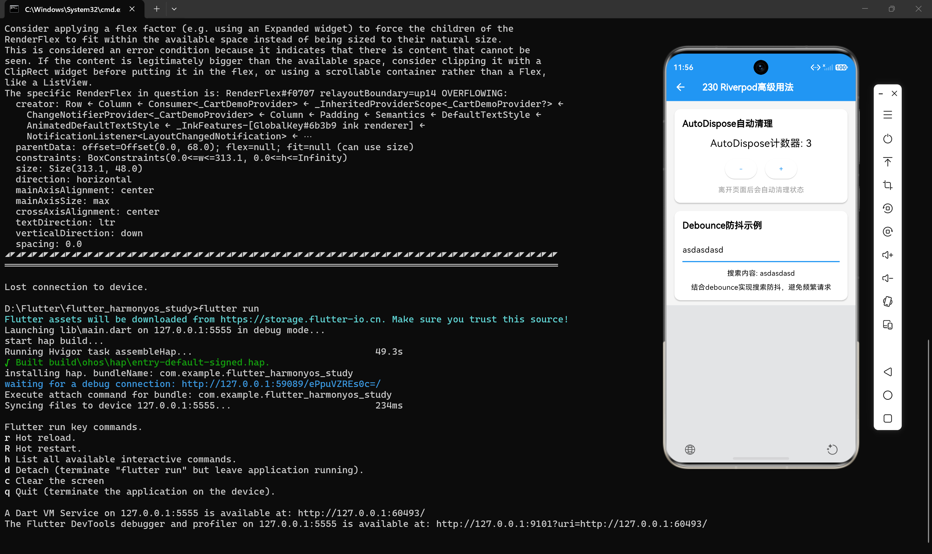Click the Debounce text field containing asdasdasd
Screen dimensions: 932x554
760,250
